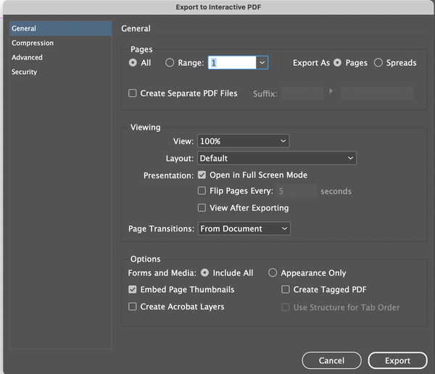Click the General heading above Pages
The image size is (435, 374).
[136, 28]
